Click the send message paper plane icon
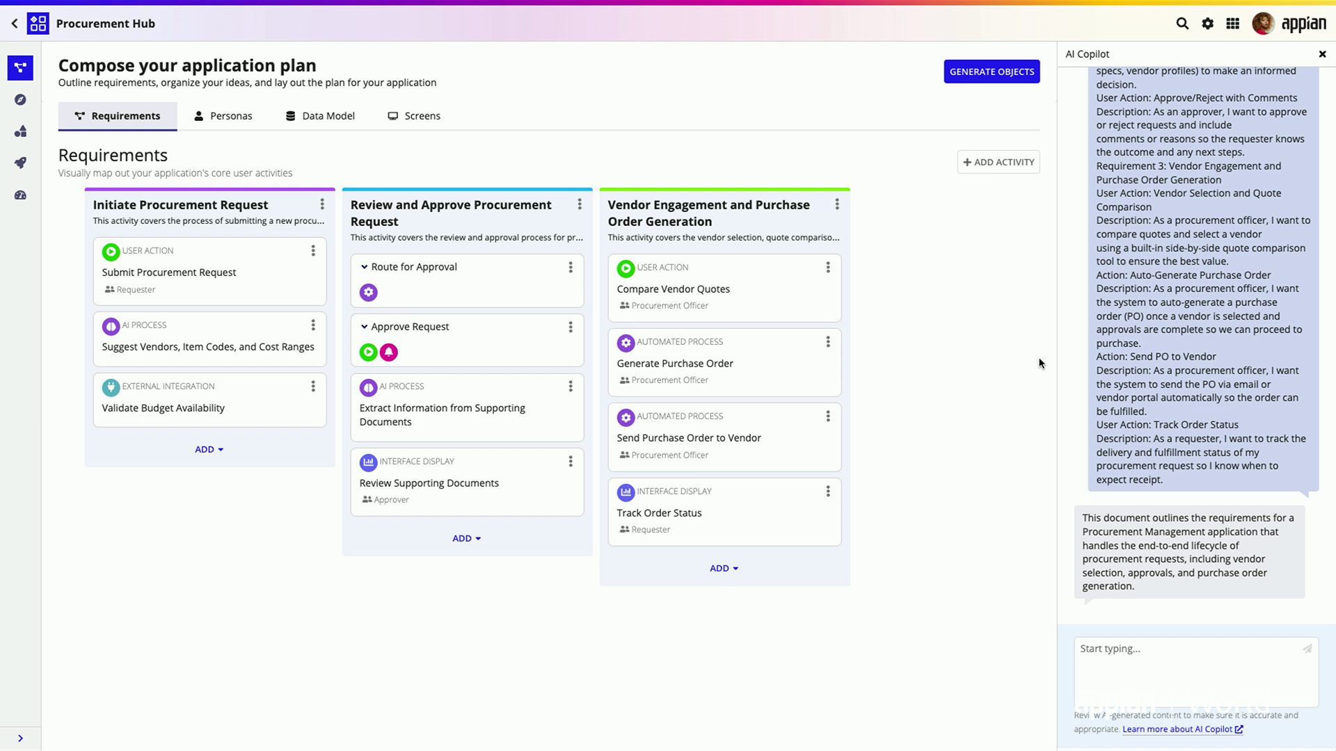 pyautogui.click(x=1307, y=649)
